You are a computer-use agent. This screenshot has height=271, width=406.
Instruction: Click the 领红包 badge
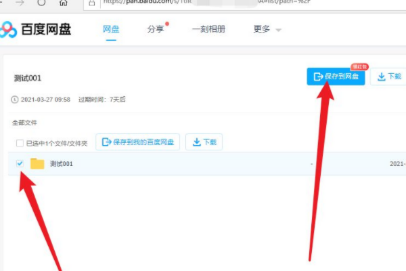[359, 66]
